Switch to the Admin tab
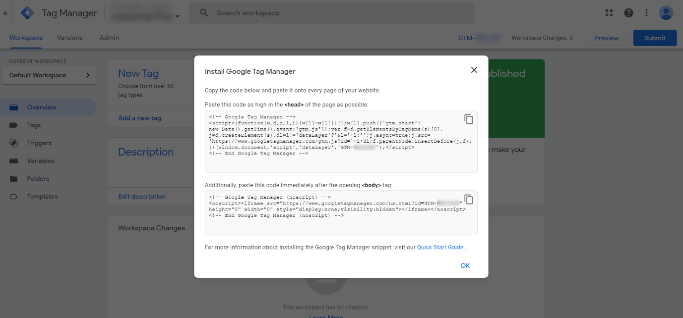Screen dimensions: 683x318 coord(109,38)
